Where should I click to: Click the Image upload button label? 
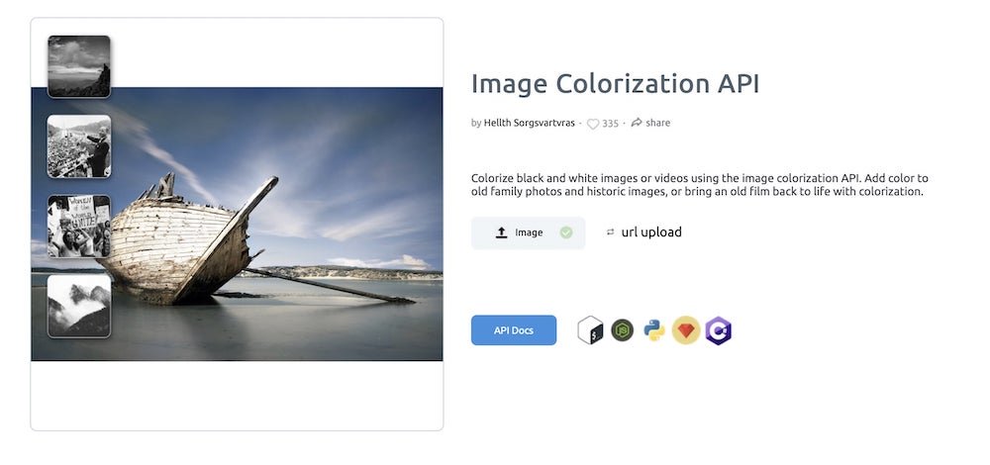529,232
